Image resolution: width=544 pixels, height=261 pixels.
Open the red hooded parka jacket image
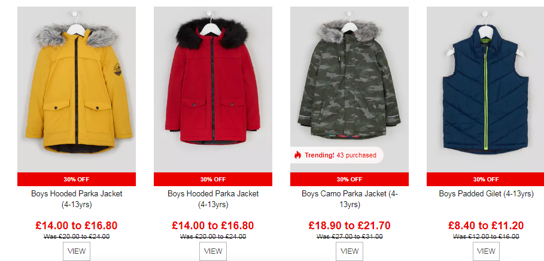pyautogui.click(x=213, y=90)
